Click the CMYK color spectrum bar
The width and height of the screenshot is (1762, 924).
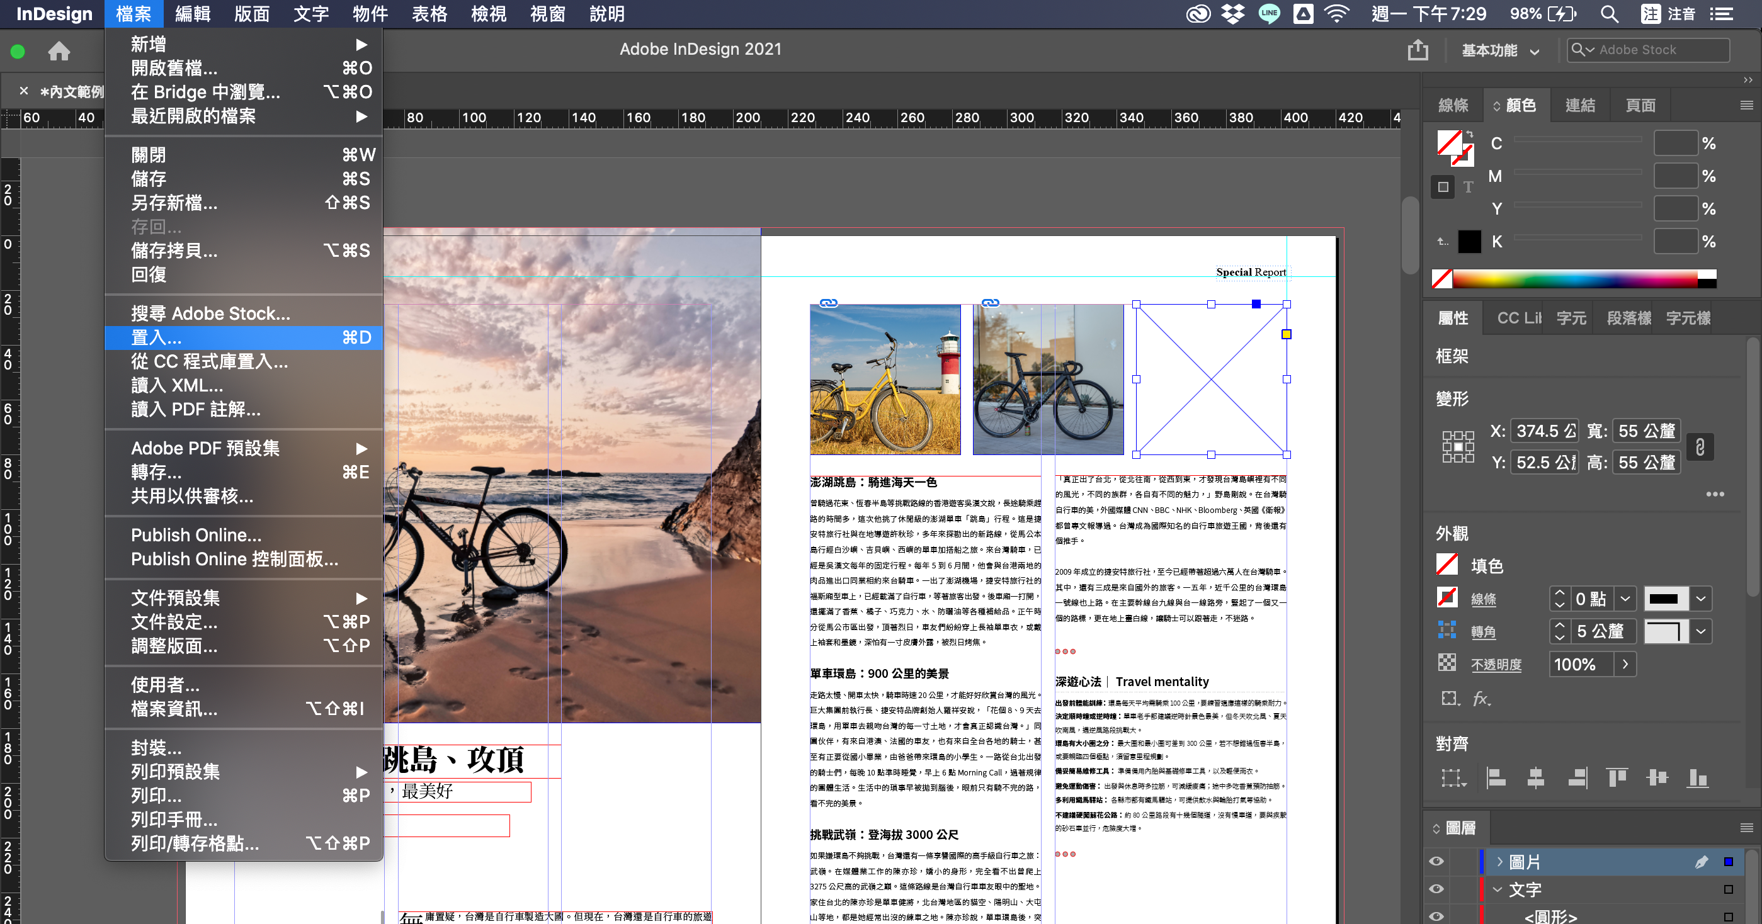click(1573, 278)
